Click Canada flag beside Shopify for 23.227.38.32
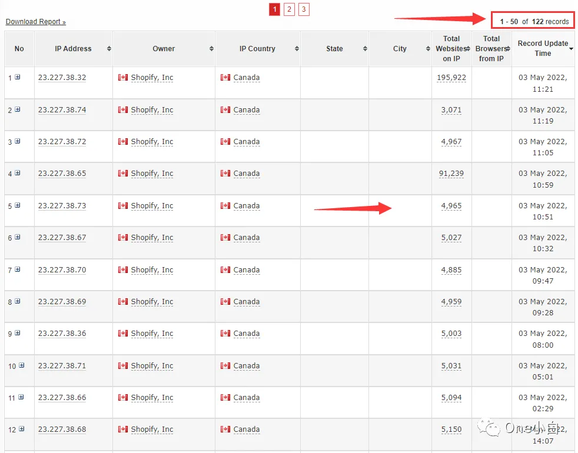578x453 pixels. pyautogui.click(x=123, y=78)
